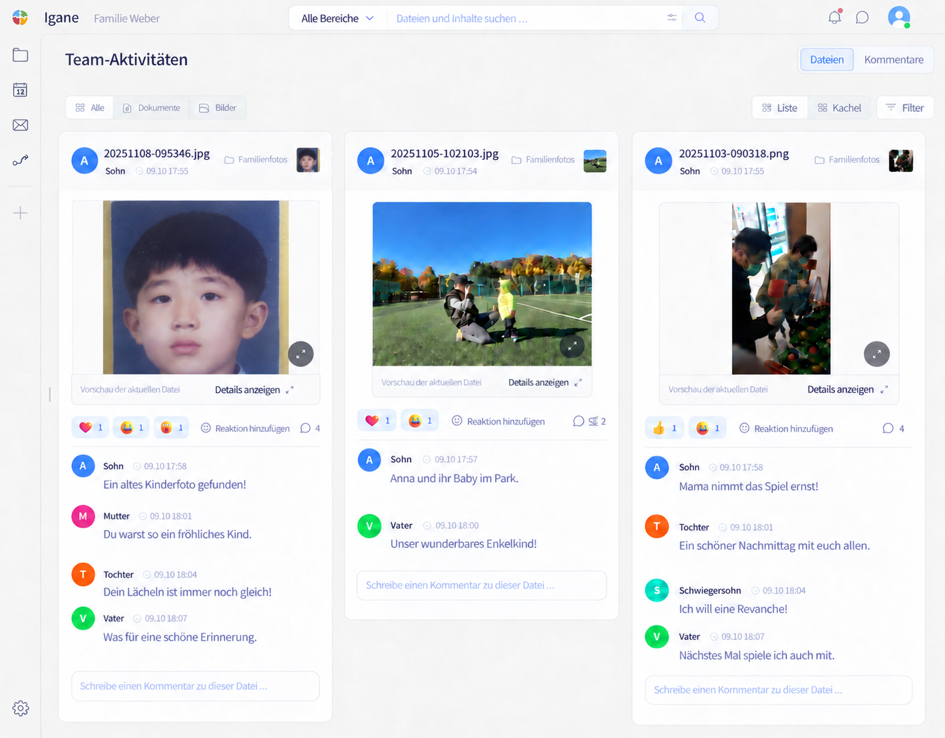The height and width of the screenshot is (738, 945).
Task: Expand the 20251108-095346.jpg preview fullscreen
Action: (x=301, y=354)
